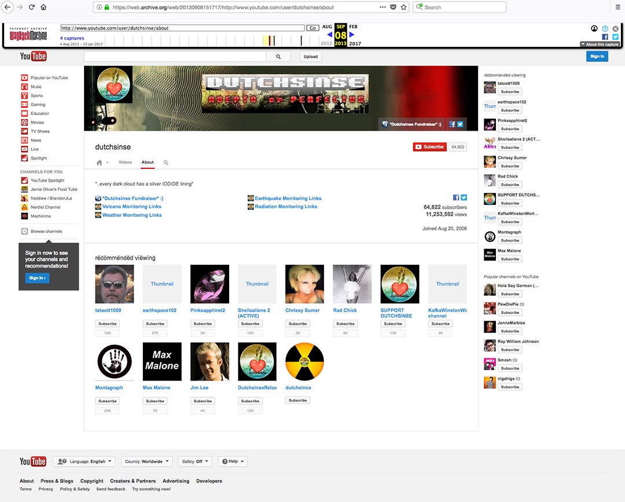Go to previous capture with the blue left arrow
Screen dimensions: 625x502
tap(330, 35)
